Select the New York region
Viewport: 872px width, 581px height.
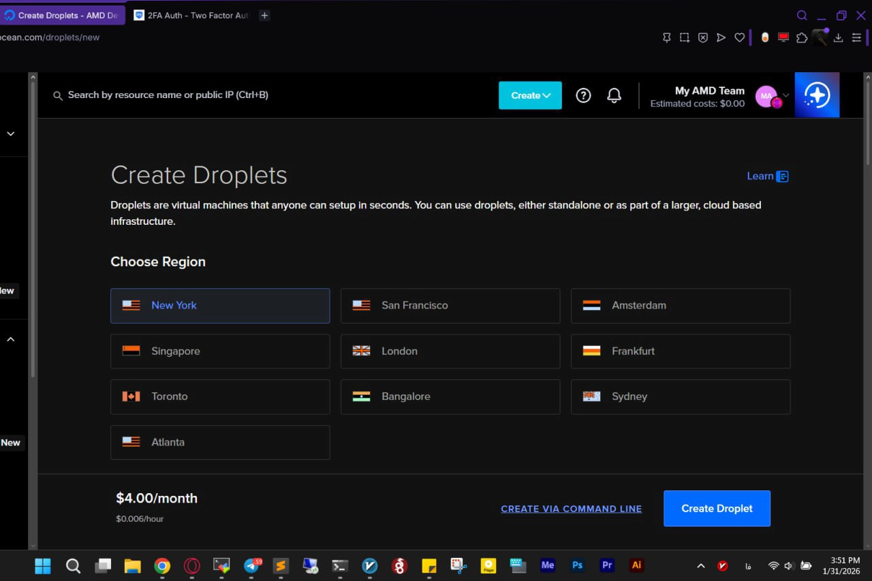[x=220, y=305]
